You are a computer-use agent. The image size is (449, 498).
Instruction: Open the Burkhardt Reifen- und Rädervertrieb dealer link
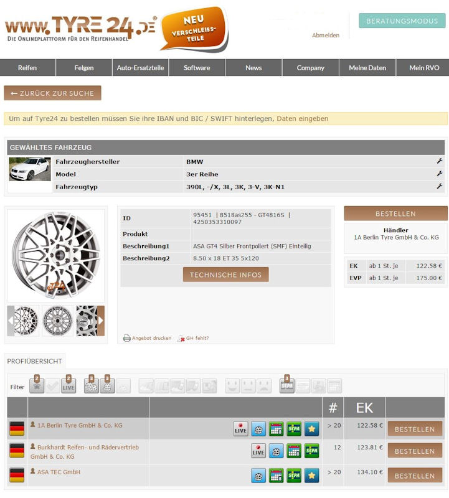point(85,452)
